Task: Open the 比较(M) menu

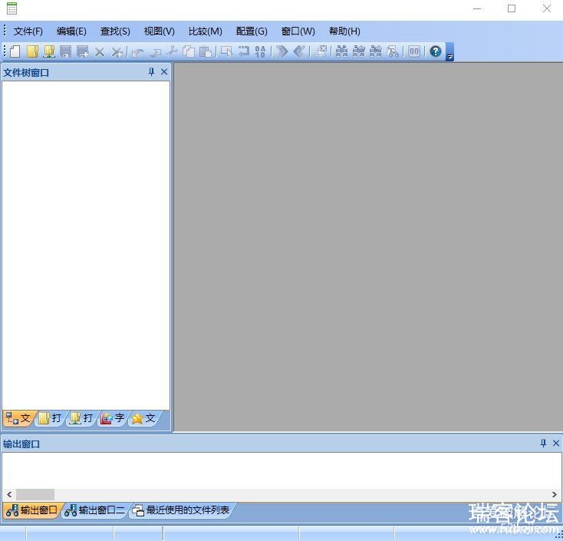Action: pos(206,31)
